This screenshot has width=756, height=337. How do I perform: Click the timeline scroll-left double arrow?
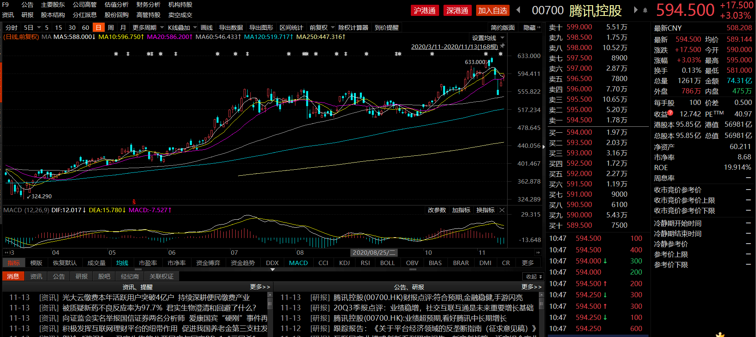(x=6, y=252)
